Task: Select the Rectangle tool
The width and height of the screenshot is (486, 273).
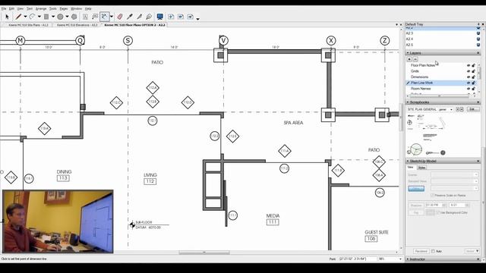Action: pos(46,17)
